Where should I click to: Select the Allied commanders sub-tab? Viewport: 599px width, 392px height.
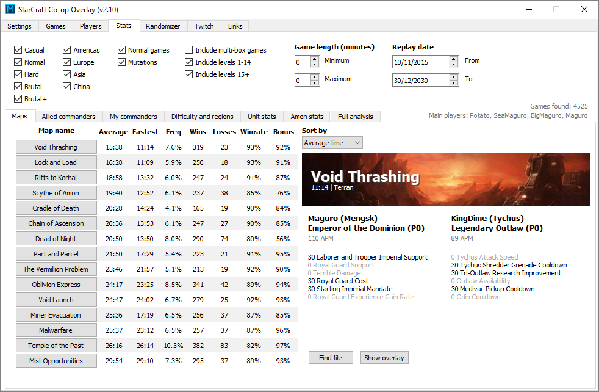(x=69, y=117)
